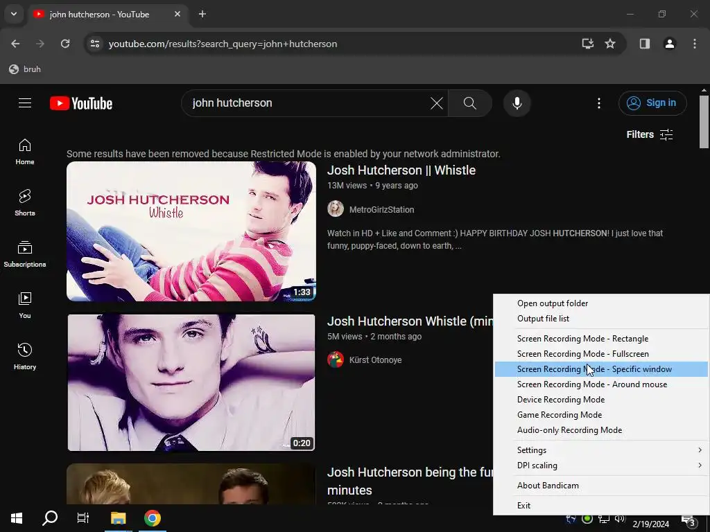Click the install app icon in address bar
This screenshot has width=710, height=532.
[x=588, y=44]
